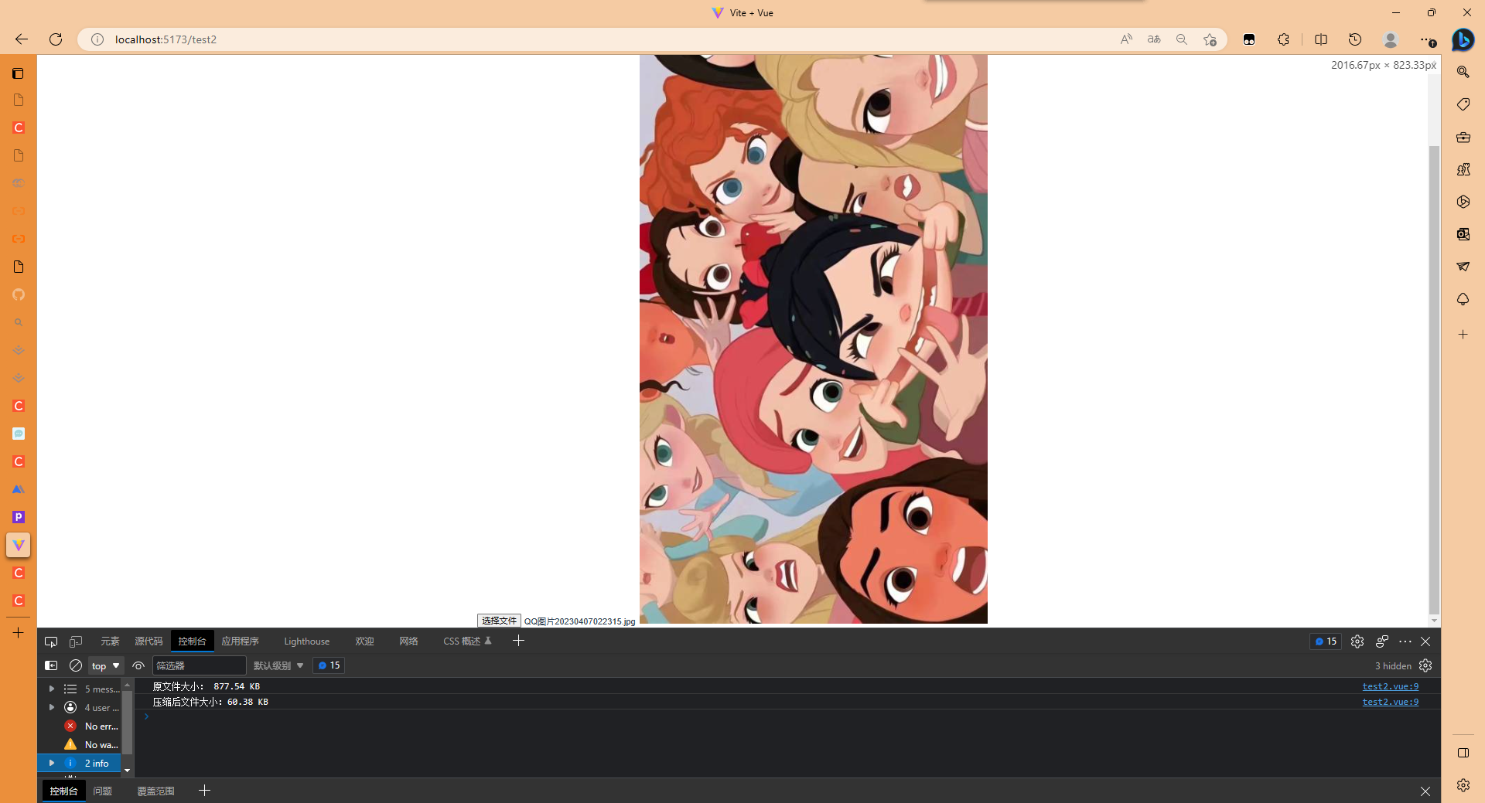This screenshot has height=803, width=1485.
Task: Switch to the 网络 tab
Action: [408, 641]
